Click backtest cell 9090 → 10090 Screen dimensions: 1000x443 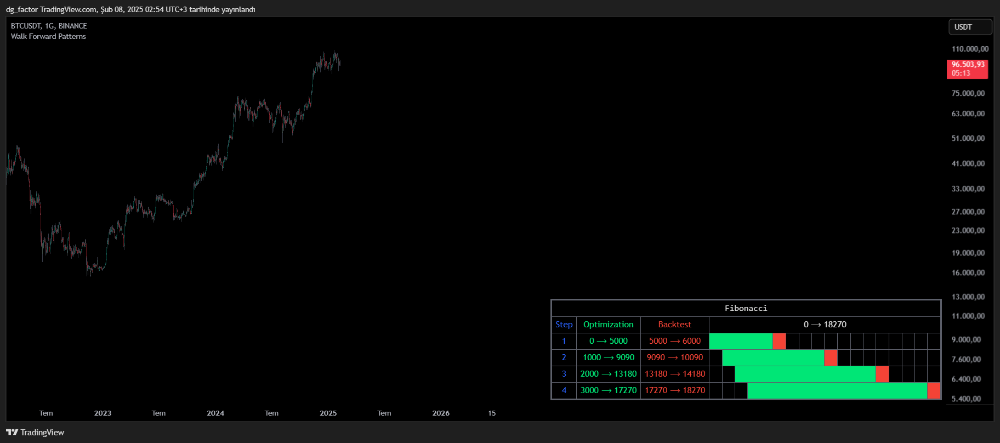[x=675, y=357]
